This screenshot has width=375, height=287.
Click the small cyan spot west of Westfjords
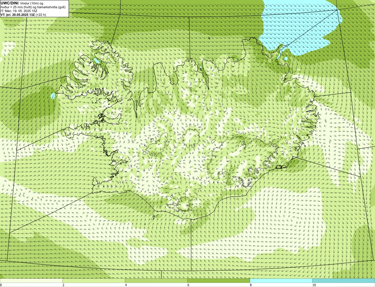[x=53, y=96]
